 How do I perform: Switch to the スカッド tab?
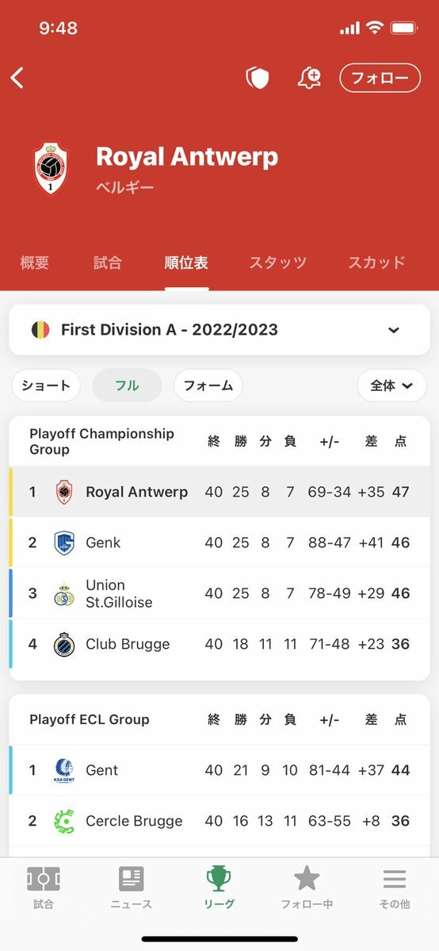point(376,263)
